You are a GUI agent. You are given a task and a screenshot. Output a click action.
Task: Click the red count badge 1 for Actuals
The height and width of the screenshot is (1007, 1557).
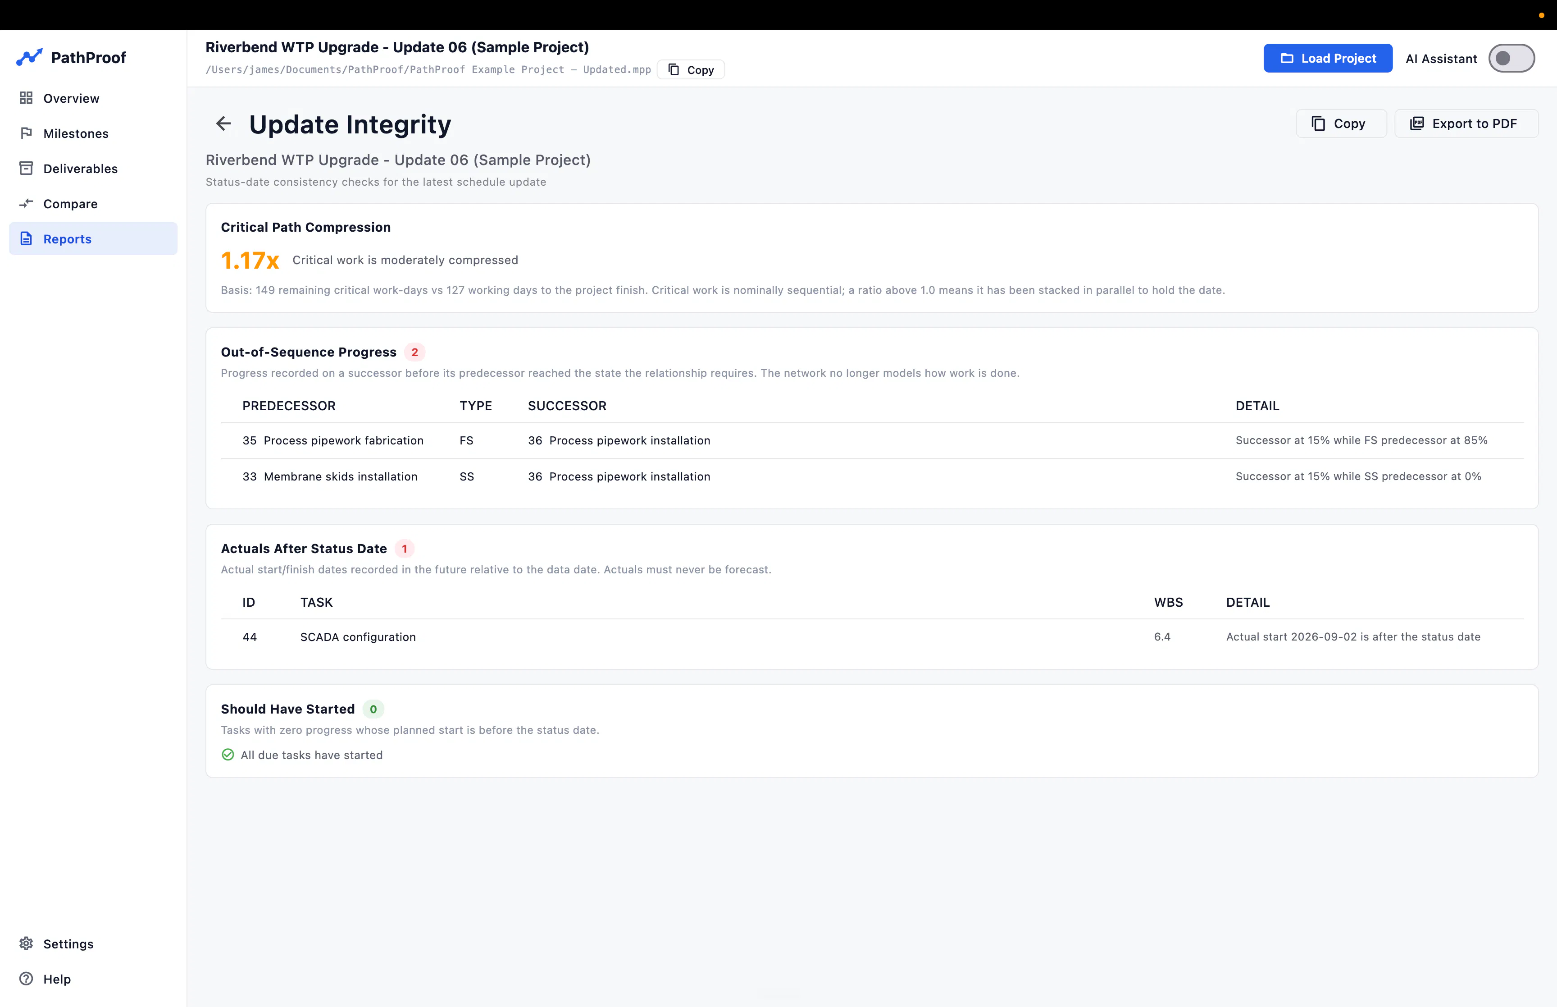[x=404, y=549]
